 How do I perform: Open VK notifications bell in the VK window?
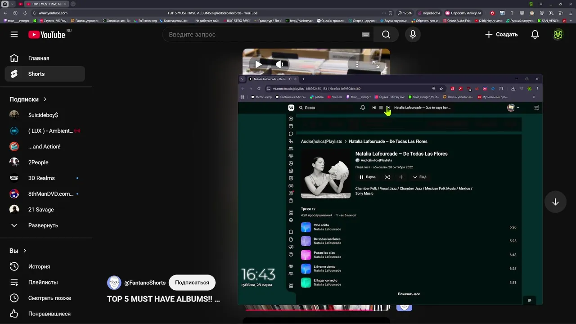pos(363,108)
